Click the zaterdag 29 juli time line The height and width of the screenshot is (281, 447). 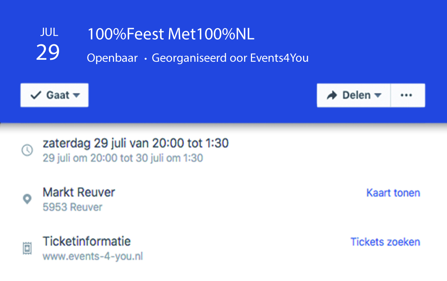(136, 143)
